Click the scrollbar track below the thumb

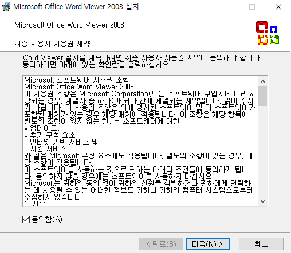point(262,151)
